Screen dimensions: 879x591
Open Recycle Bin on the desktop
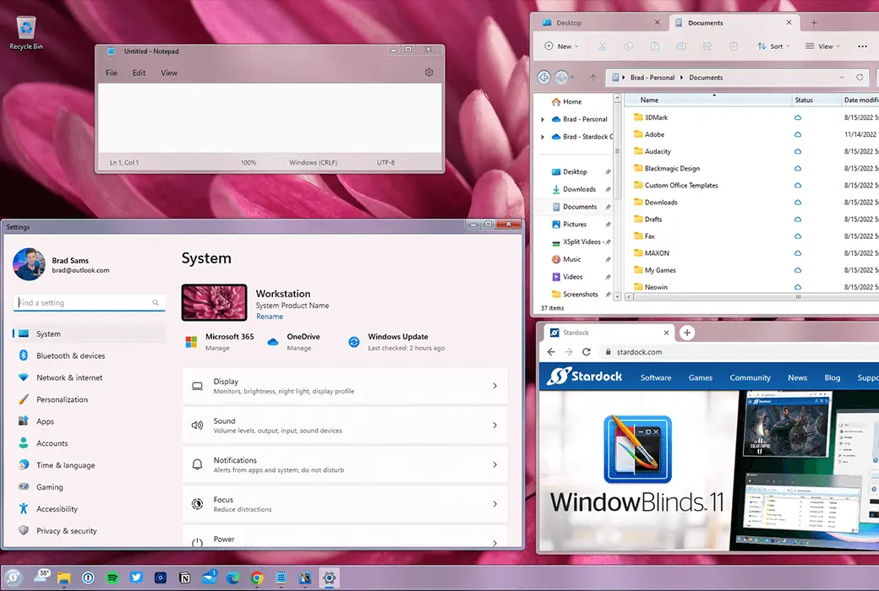tap(26, 33)
